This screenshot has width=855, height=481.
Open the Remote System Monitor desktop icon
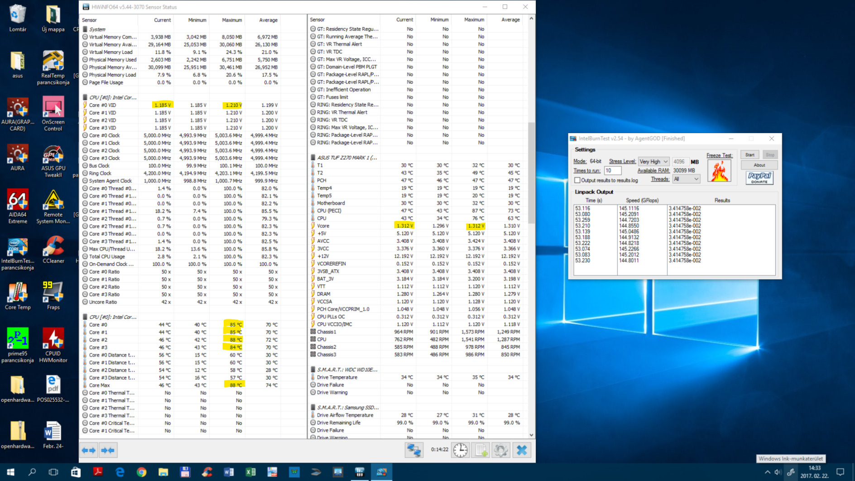53,207
